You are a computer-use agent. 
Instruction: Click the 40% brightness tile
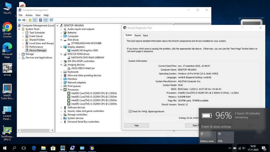[225, 137]
